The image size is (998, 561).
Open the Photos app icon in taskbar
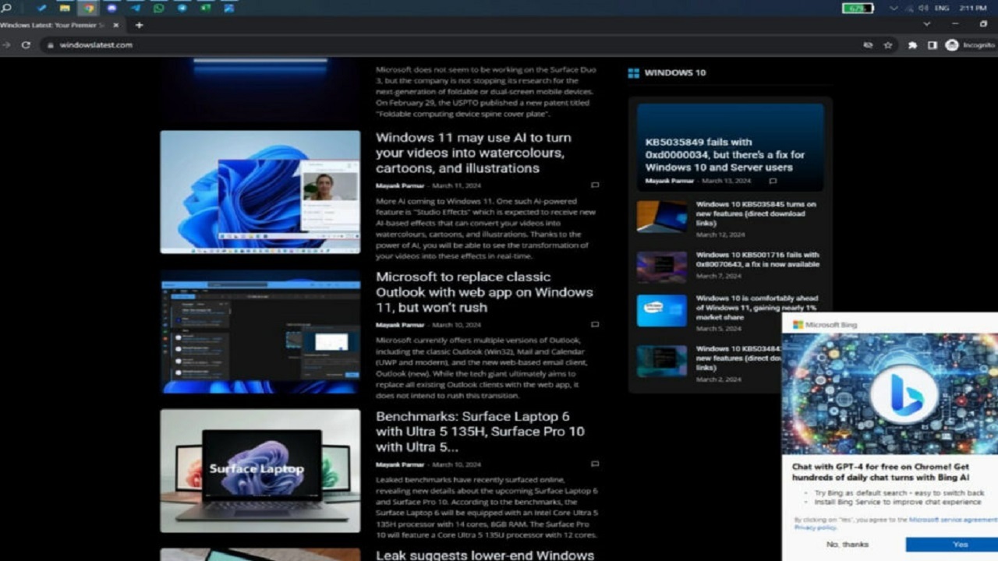pos(229,8)
